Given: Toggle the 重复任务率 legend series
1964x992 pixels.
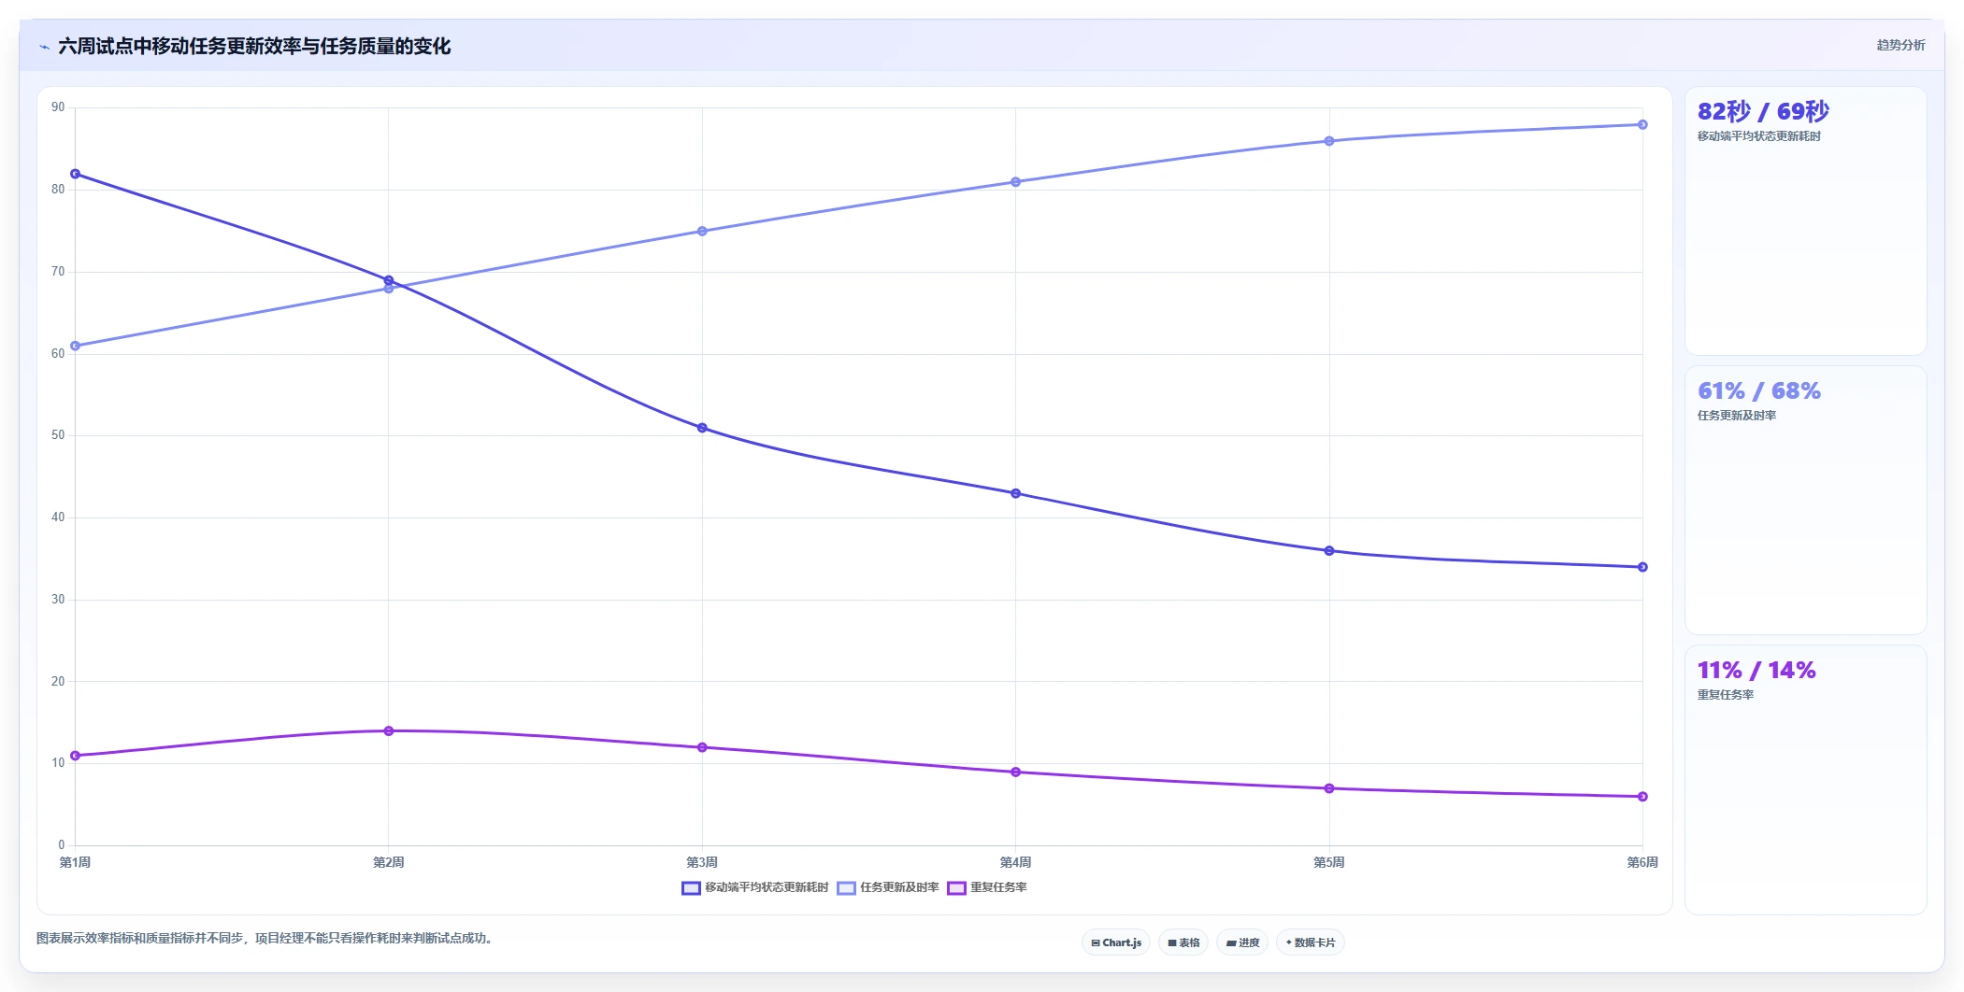Looking at the screenshot, I should [x=987, y=887].
